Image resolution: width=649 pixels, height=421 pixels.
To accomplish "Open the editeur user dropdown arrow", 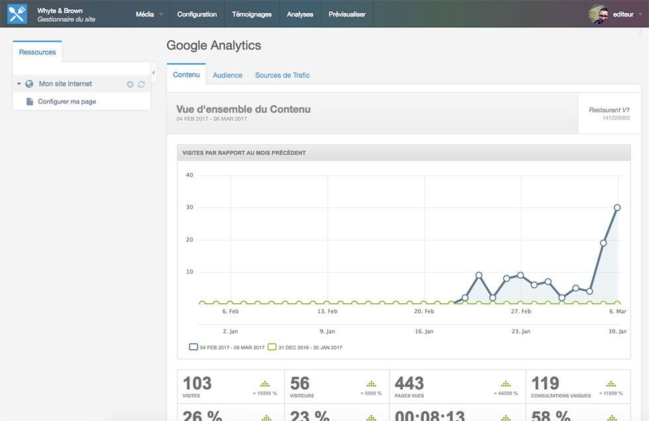I will click(x=640, y=14).
